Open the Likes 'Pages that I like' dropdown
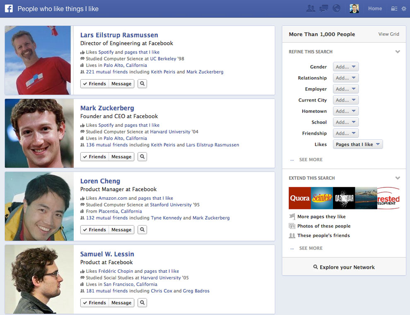Screen dimensions: 410x315 pyautogui.click(x=358, y=144)
